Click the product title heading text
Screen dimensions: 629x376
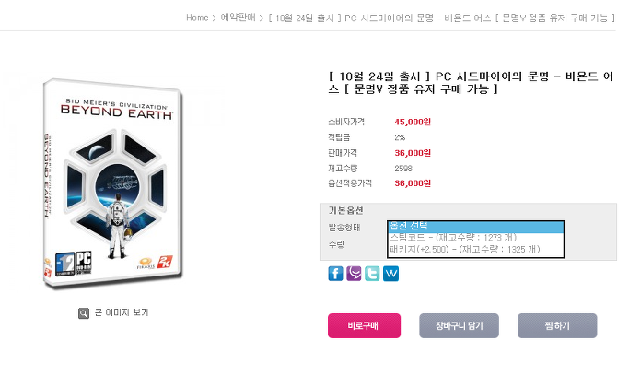click(471, 83)
